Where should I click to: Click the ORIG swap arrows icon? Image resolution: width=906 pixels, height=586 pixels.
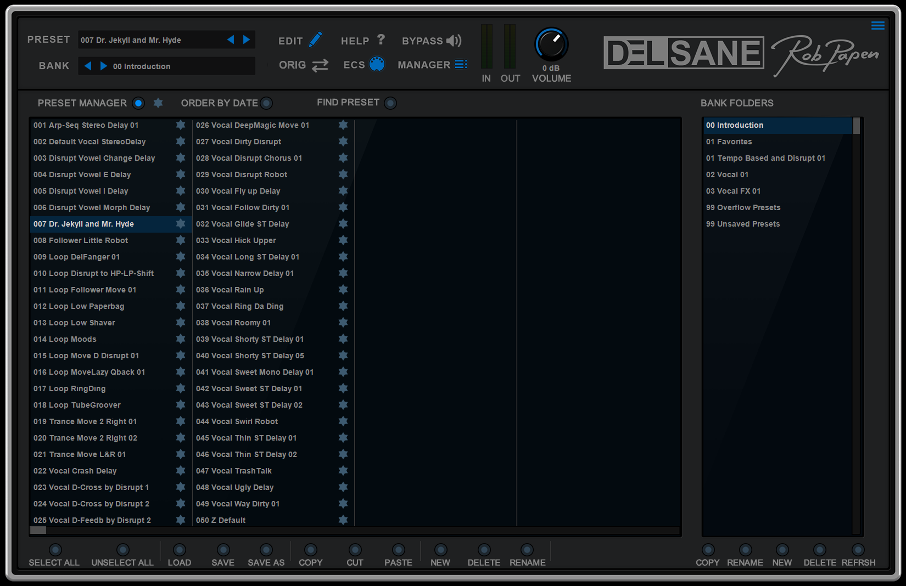coord(320,65)
